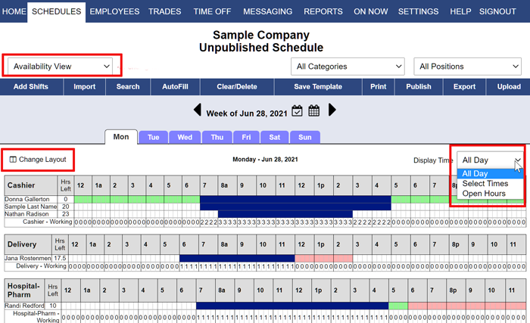
Task: Open the month grid calendar icon
Action: point(313,110)
